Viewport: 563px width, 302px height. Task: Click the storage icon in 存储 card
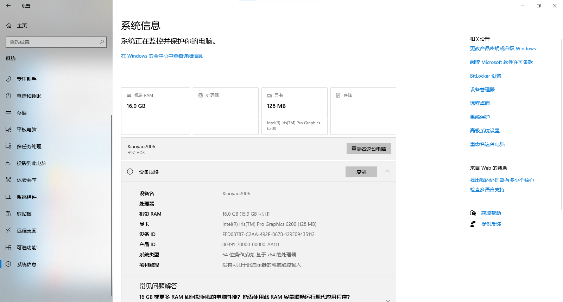pos(338,96)
